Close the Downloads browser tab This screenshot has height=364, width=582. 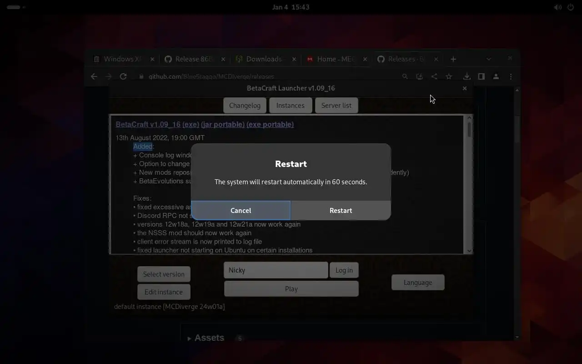point(294,59)
